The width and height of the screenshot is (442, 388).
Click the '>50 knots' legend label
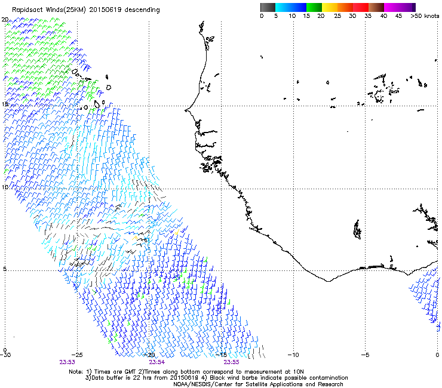[425, 16]
